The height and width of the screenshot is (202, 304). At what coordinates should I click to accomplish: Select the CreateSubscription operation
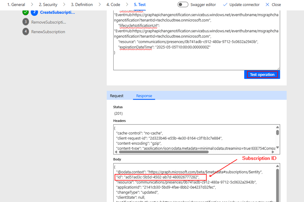(x=57, y=12)
